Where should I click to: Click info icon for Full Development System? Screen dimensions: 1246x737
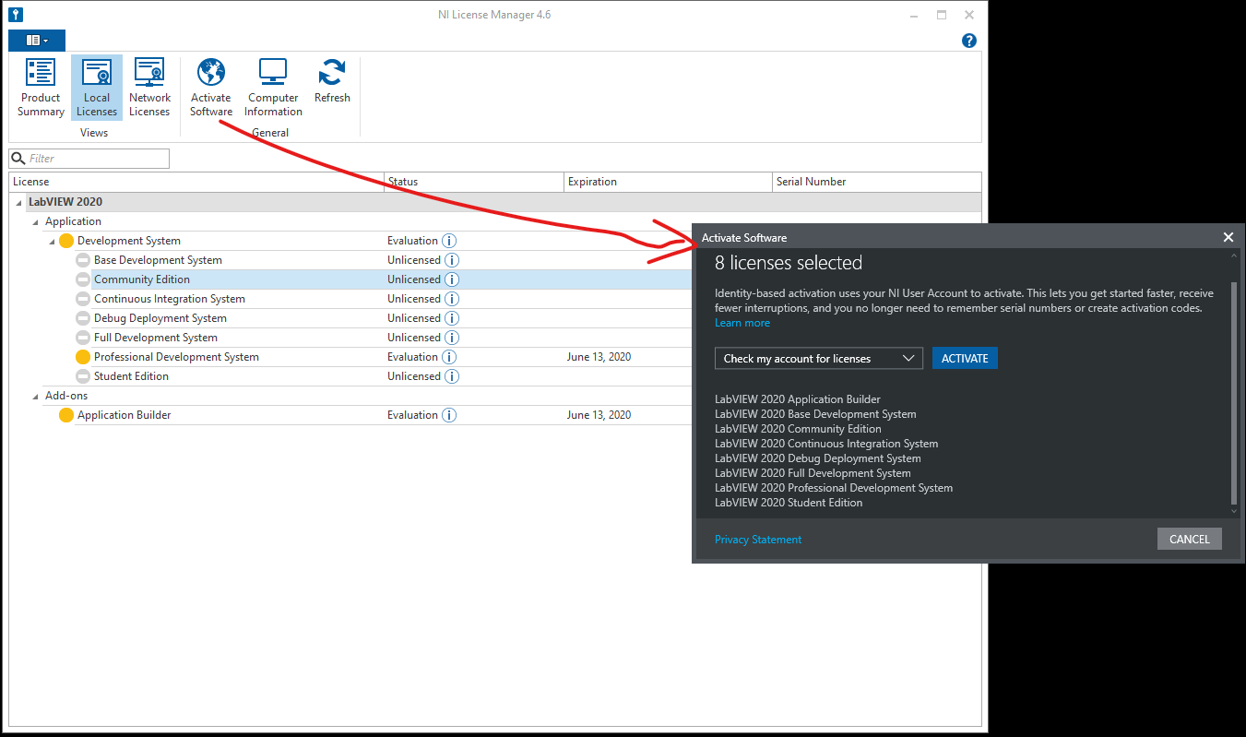(x=450, y=338)
